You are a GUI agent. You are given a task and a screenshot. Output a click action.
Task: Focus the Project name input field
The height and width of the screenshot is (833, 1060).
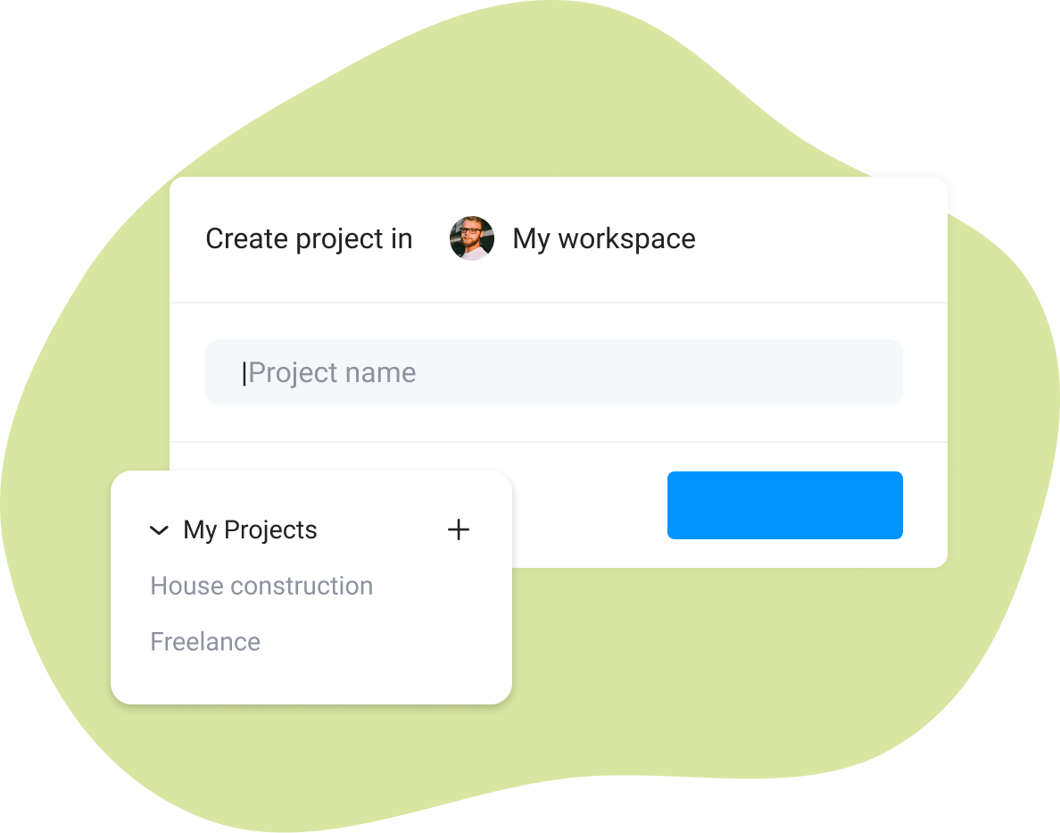tap(553, 372)
